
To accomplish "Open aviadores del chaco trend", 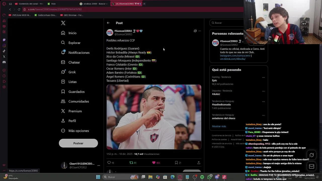I will click(238, 117).
